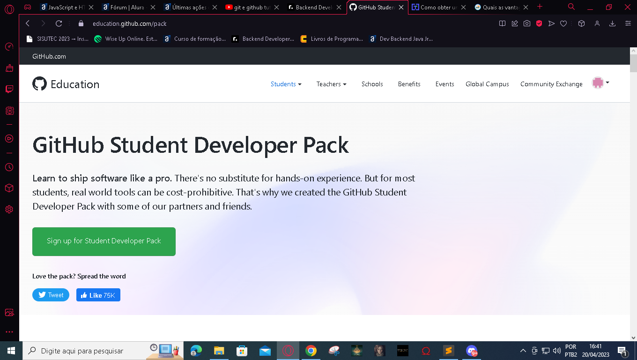Take a snapshot with camera icon
637x360 pixels.
pyautogui.click(x=527, y=23)
